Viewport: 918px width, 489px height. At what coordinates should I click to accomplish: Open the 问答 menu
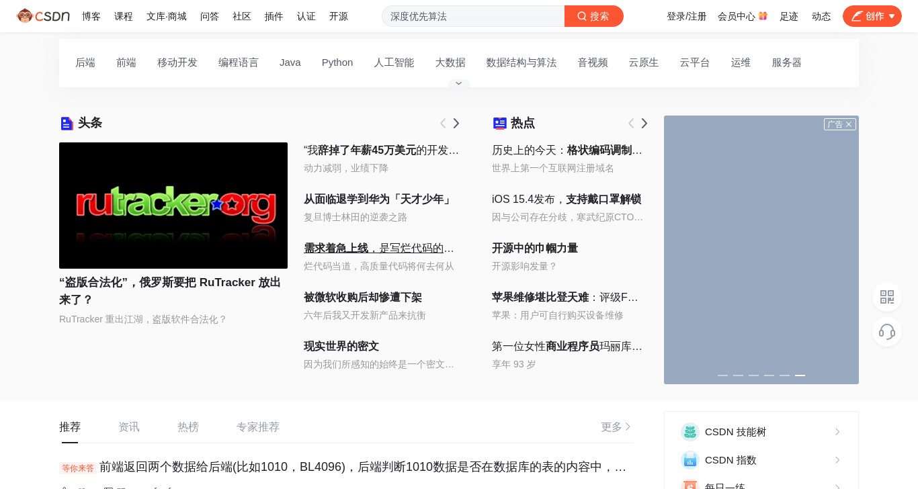210,16
